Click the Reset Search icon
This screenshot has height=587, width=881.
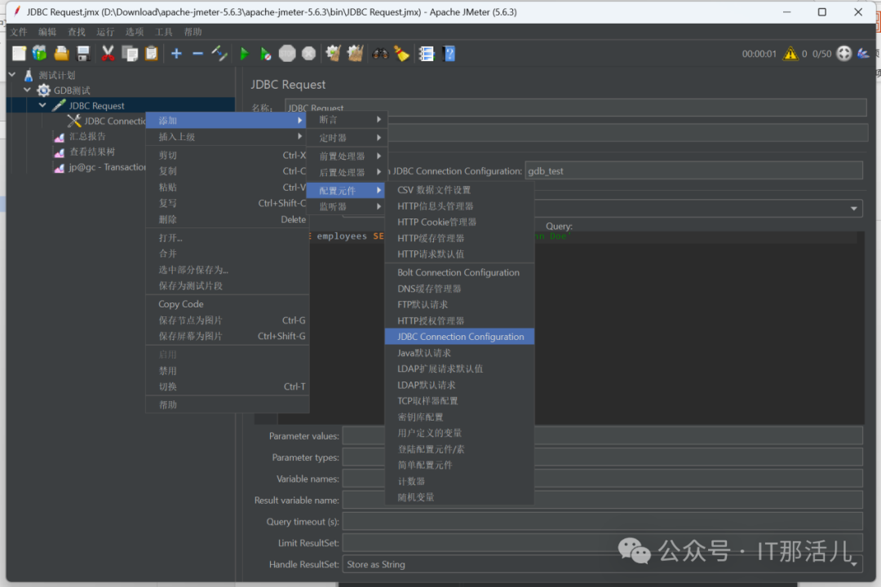point(401,53)
